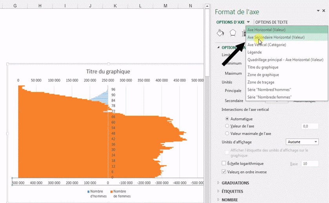329x203 pixels.
Task: Expand the NOMBRE section
Action: (229, 200)
